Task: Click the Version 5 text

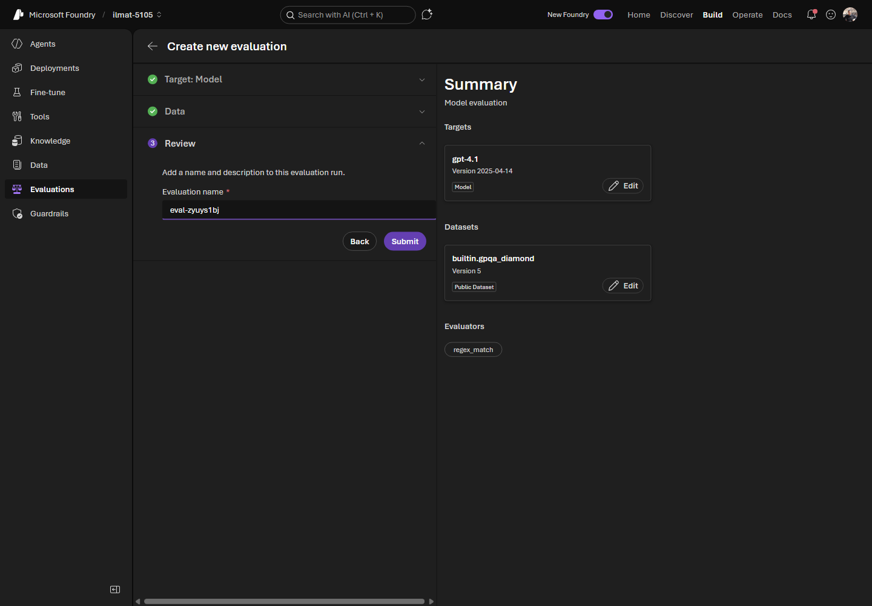Action: coord(466,271)
